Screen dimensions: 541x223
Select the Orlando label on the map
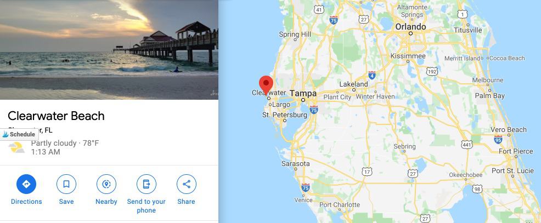[410, 27]
